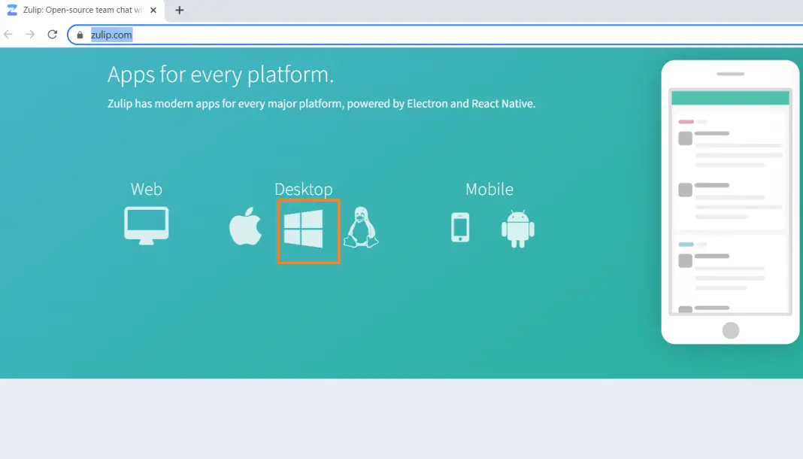Click the Web platform label
Image resolution: width=803 pixels, height=459 pixels.
(147, 189)
